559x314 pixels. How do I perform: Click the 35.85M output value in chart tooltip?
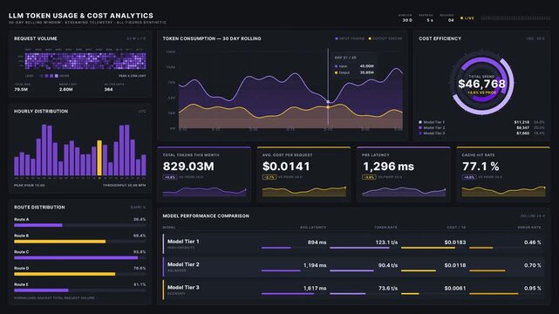click(x=367, y=72)
